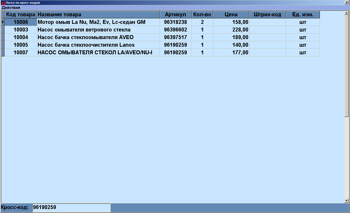
Task: Click article number 96318238
Action: point(176,22)
